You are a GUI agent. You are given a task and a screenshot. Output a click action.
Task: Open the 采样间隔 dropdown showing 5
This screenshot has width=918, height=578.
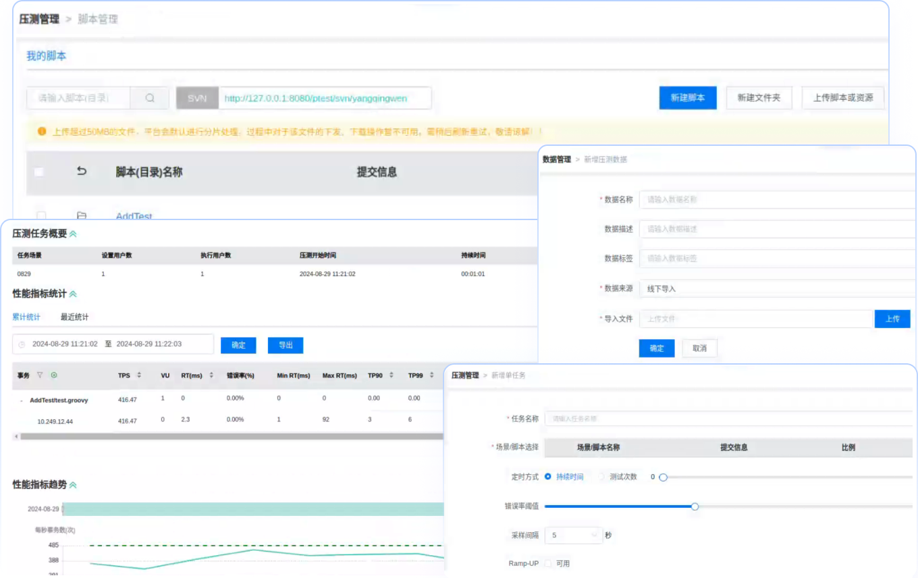point(572,535)
